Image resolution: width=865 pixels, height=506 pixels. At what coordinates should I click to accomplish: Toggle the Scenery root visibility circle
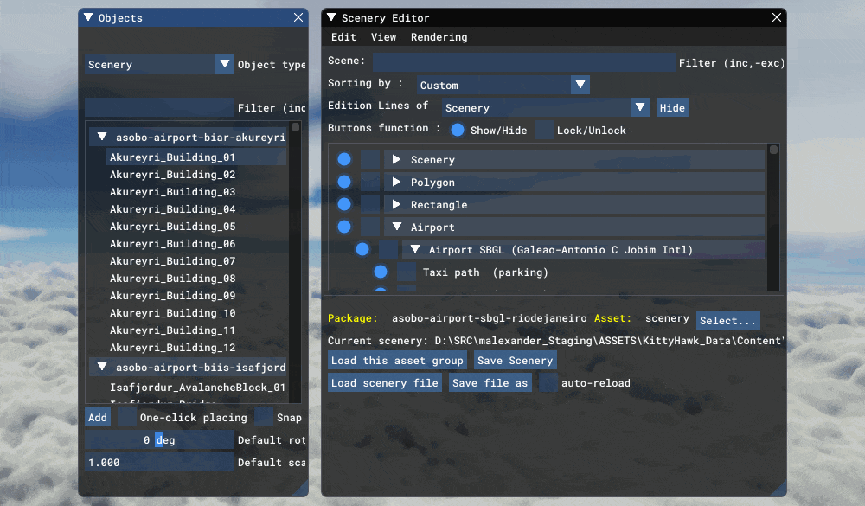[344, 159]
